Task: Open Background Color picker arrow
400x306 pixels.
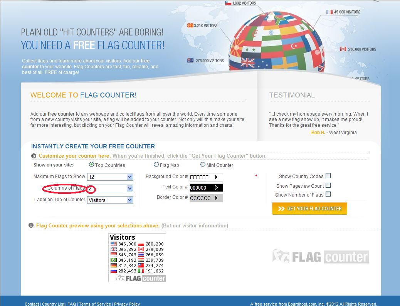Action: pos(216,177)
